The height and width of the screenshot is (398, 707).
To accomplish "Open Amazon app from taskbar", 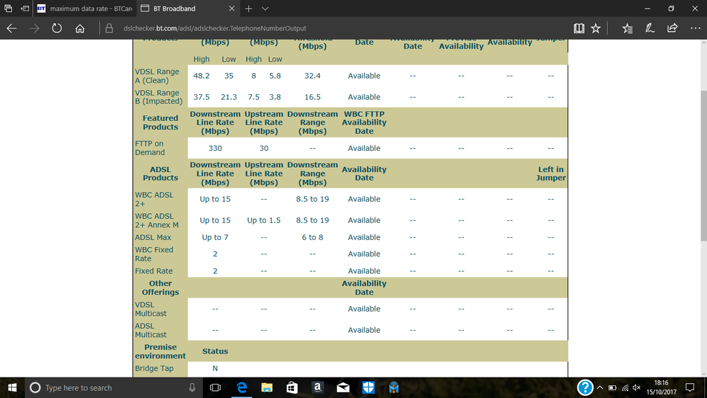I will (x=318, y=387).
